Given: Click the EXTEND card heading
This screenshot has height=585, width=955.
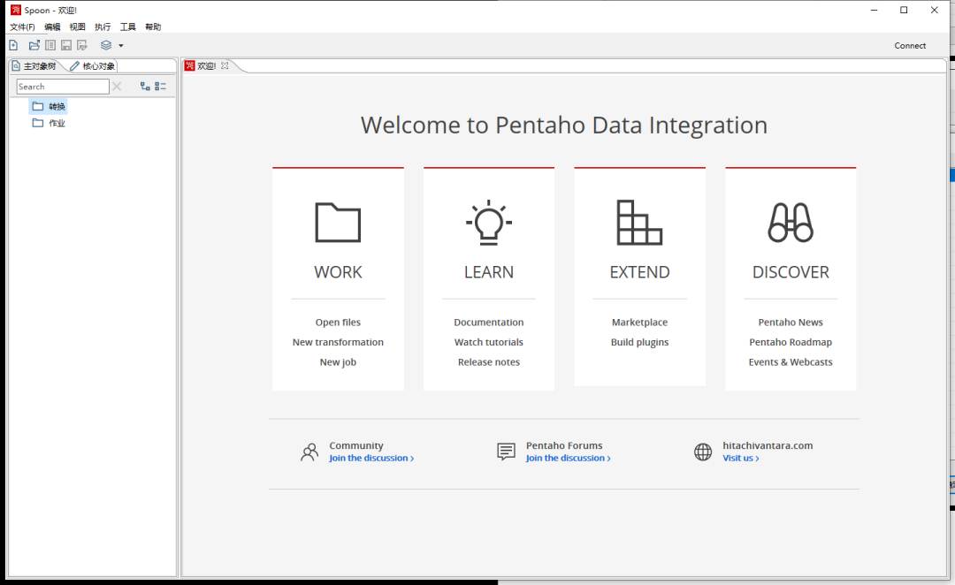Looking at the screenshot, I should click(639, 272).
